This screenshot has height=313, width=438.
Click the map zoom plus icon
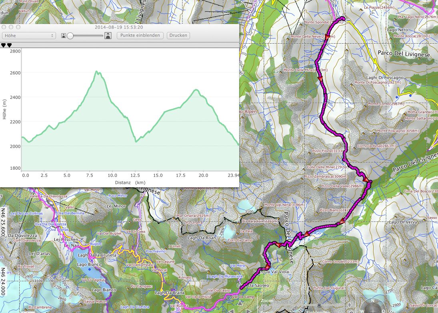tap(350, 305)
